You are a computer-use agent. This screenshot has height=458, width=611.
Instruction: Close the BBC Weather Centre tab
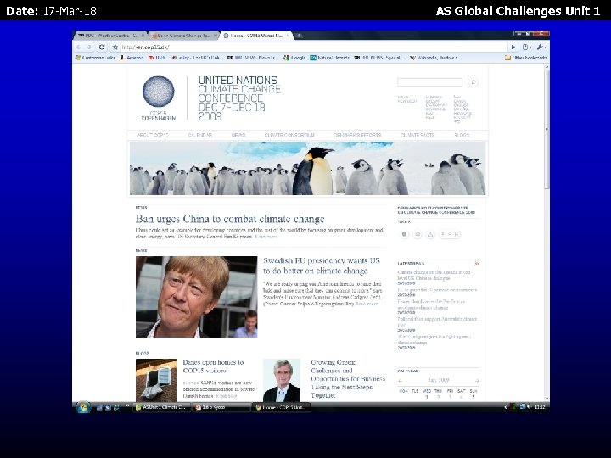coord(143,36)
